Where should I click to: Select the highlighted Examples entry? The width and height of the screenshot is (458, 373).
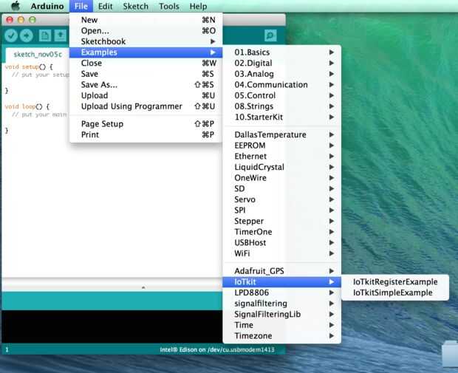pos(146,52)
